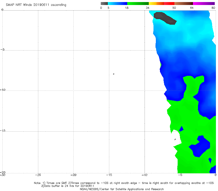
Task: Click the dark gray low-wind patch on map
Action: (165, 18)
